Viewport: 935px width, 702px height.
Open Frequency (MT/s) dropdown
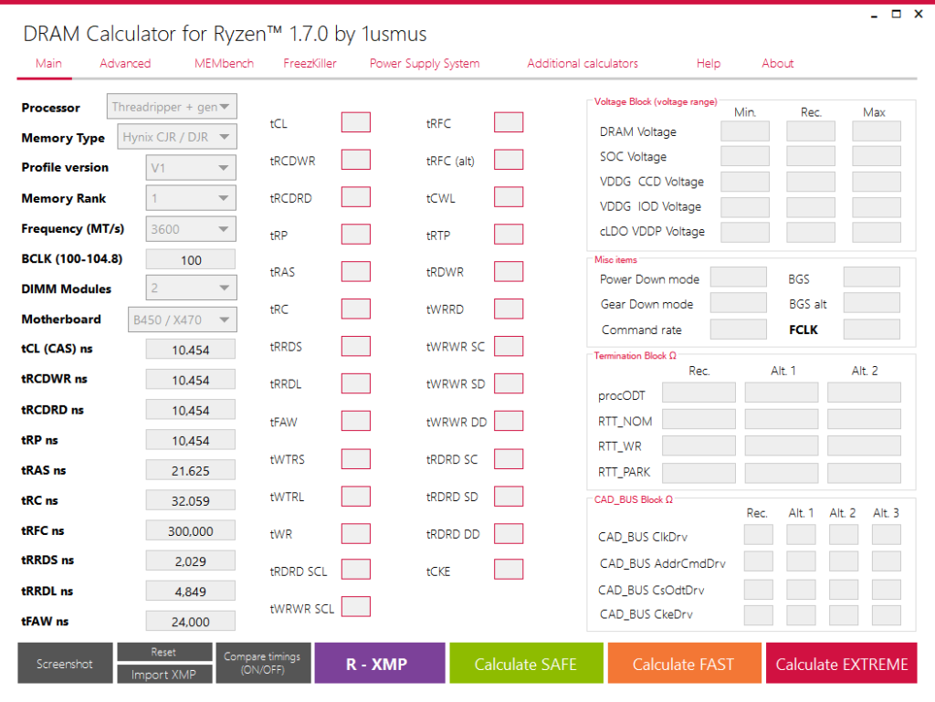(191, 229)
